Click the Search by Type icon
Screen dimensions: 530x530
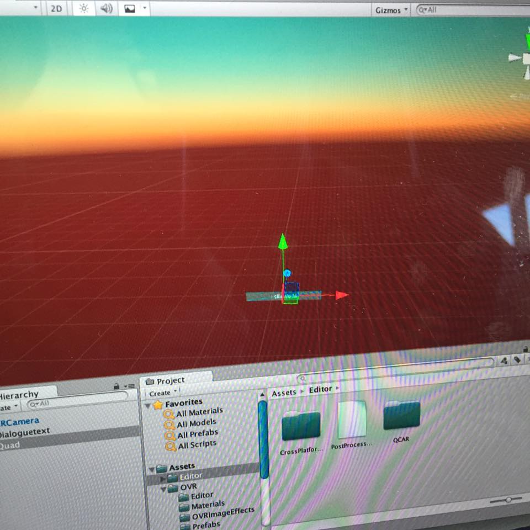click(x=504, y=361)
